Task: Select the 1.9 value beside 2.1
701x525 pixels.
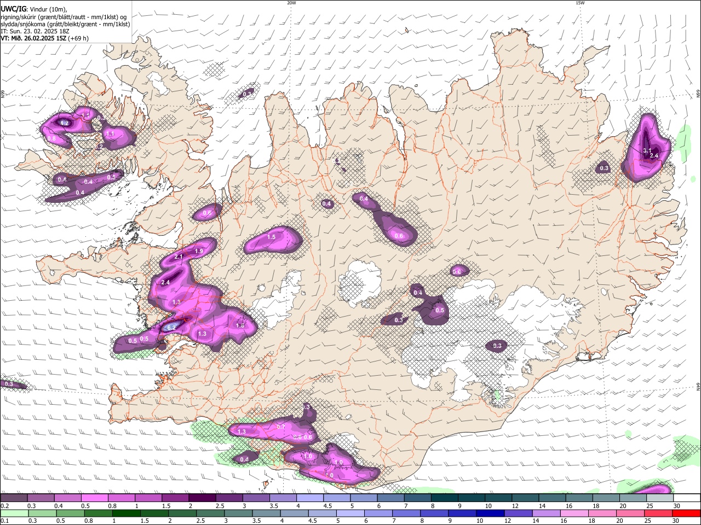Action: [199, 250]
